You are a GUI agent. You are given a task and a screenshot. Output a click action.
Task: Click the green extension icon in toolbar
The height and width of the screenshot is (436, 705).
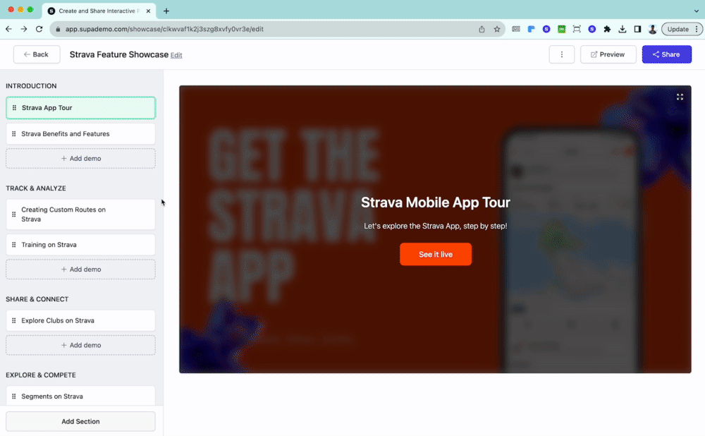tap(562, 29)
